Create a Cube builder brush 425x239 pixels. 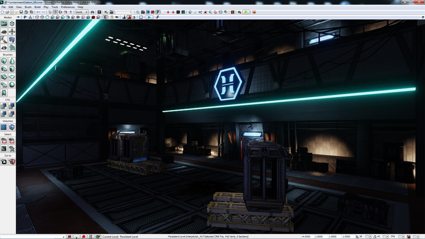tap(4, 61)
